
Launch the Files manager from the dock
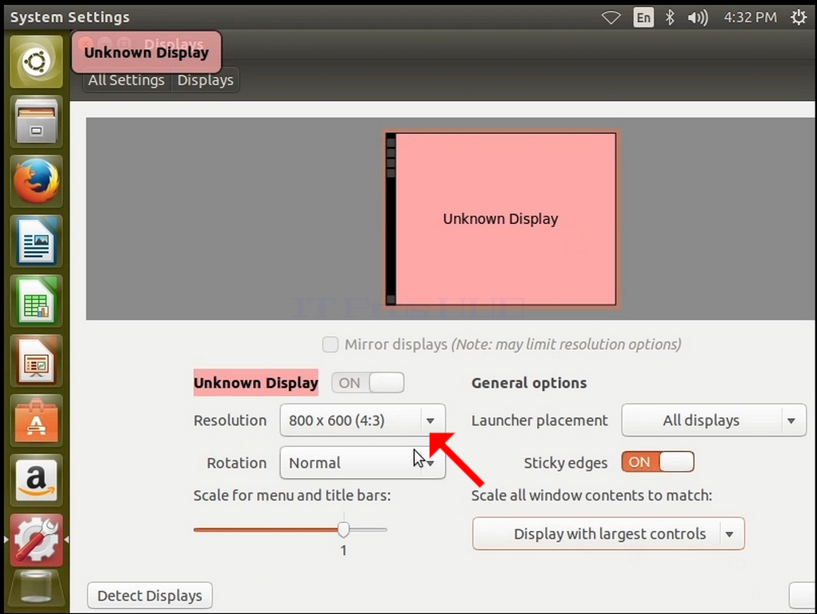coord(36,122)
